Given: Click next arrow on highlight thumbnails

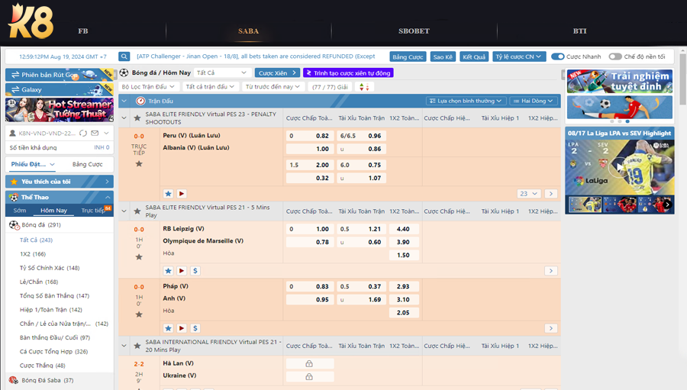Looking at the screenshot, I should pyautogui.click(x=667, y=205).
